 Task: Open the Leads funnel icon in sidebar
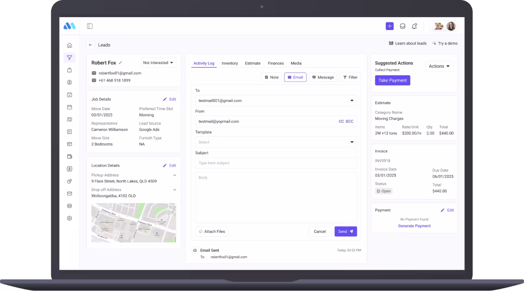coord(69,57)
